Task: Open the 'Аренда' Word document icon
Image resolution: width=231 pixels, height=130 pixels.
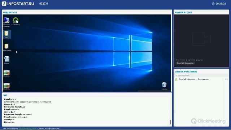Action: 6,60
